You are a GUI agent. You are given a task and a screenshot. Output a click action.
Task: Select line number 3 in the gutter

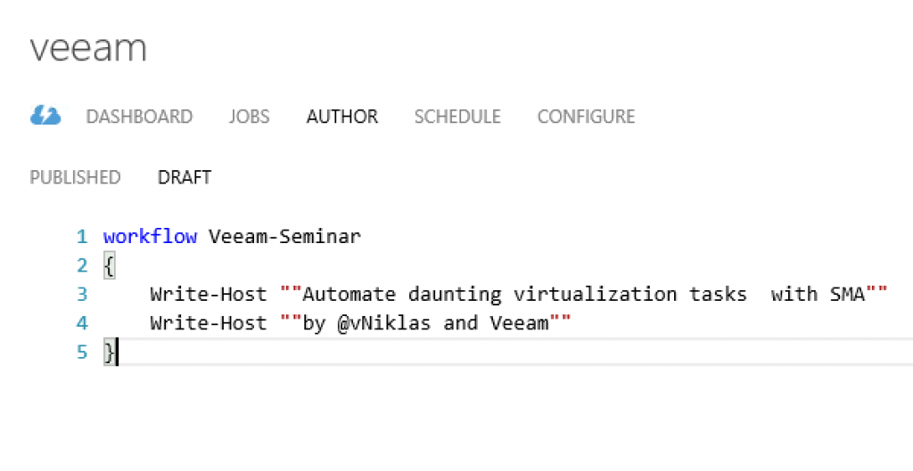click(x=82, y=294)
